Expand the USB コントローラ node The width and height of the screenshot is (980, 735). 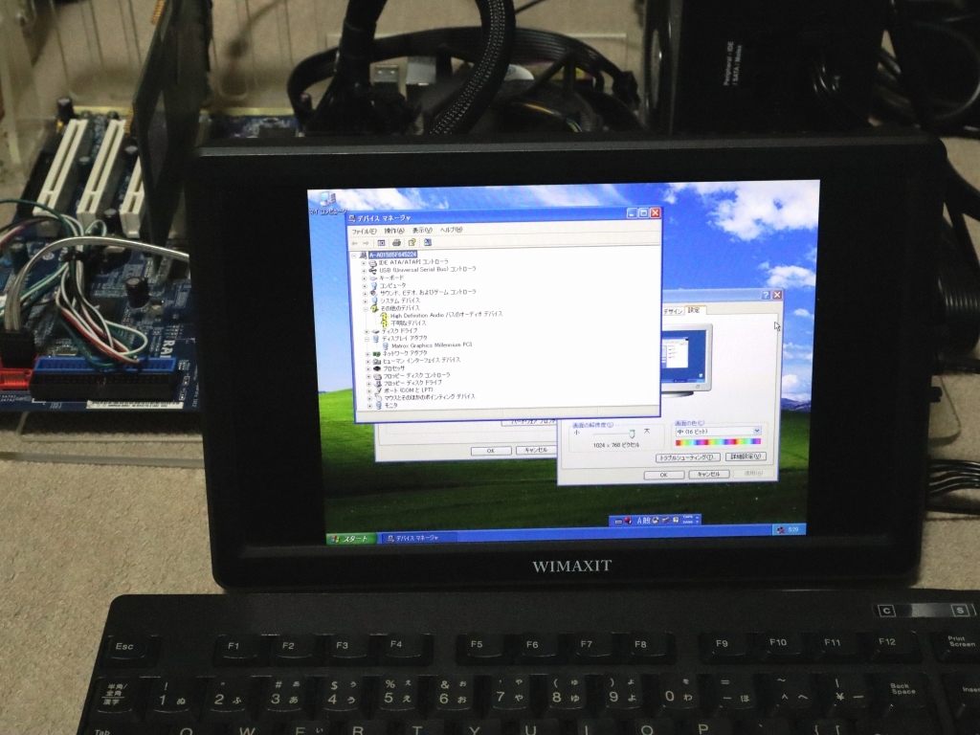coord(364,271)
